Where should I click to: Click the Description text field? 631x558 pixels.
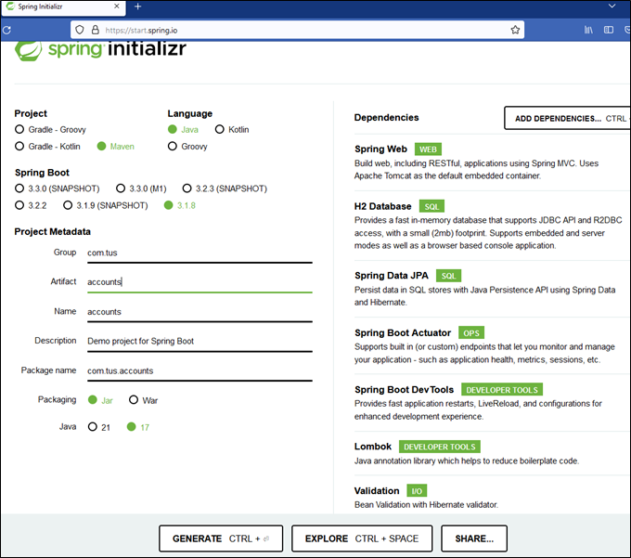click(x=199, y=341)
